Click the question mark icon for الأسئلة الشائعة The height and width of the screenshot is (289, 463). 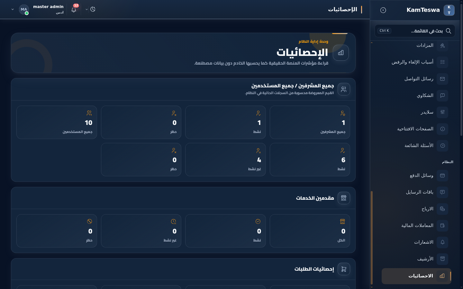pyautogui.click(x=442, y=145)
